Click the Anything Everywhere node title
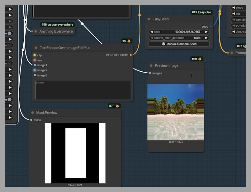The width and height of the screenshot is (251, 192). pyautogui.click(x=56, y=31)
